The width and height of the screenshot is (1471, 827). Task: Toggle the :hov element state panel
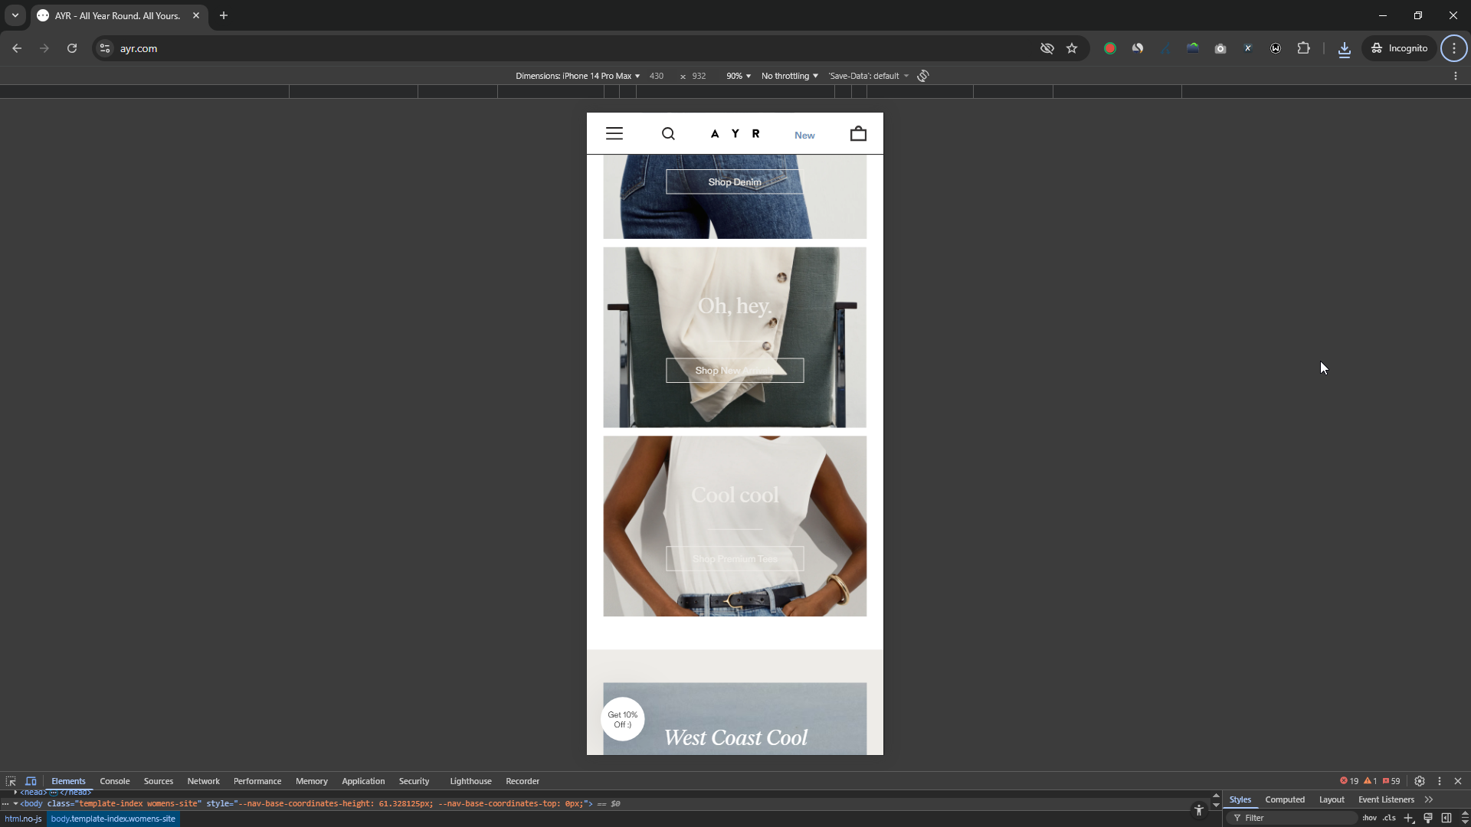tap(1369, 818)
